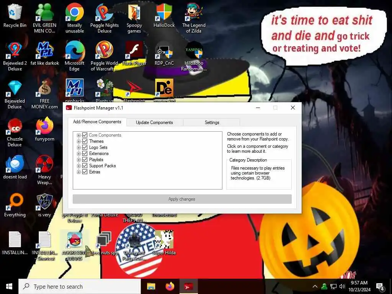
Task: Open the volume control in system tray
Action: 342,286
